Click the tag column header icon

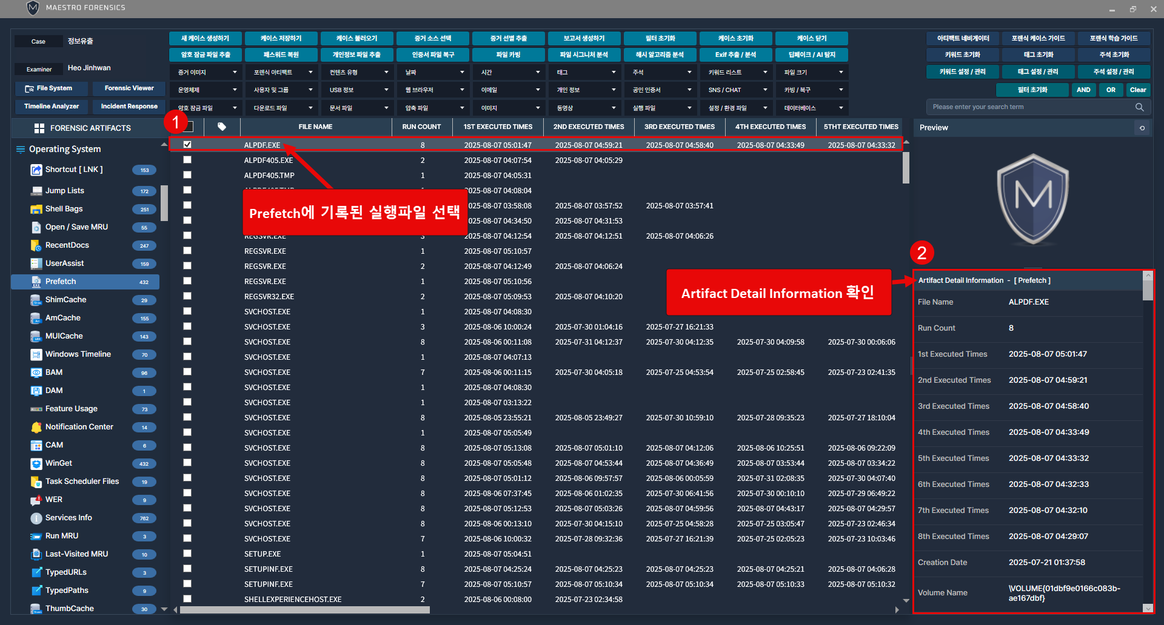222,127
